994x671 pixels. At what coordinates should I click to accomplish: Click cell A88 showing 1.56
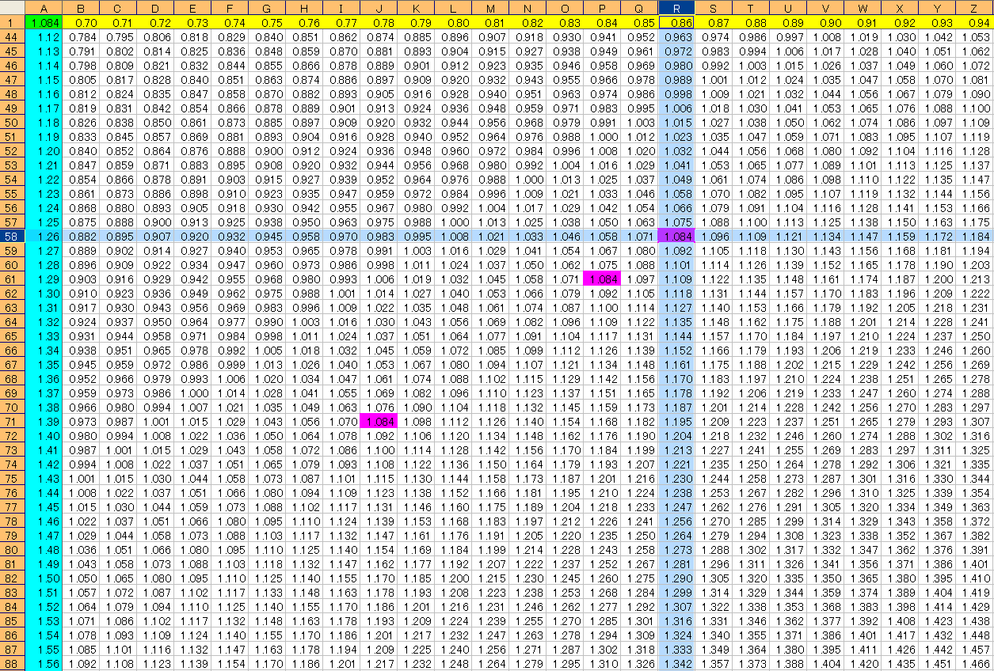(44, 664)
